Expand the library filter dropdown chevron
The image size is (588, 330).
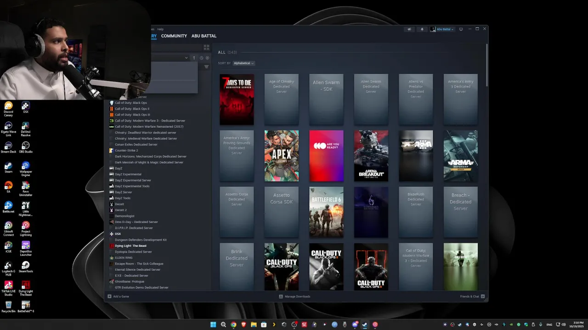tap(186, 58)
